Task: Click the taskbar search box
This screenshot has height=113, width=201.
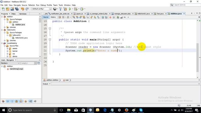Action: 32,110
